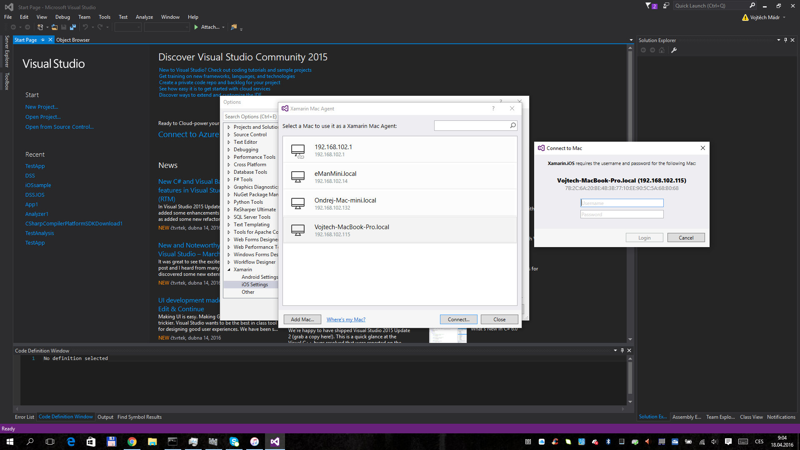
Task: Open the document tabs overflow dropdown
Action: tap(631, 40)
